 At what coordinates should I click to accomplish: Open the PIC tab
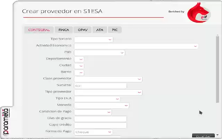(115, 30)
